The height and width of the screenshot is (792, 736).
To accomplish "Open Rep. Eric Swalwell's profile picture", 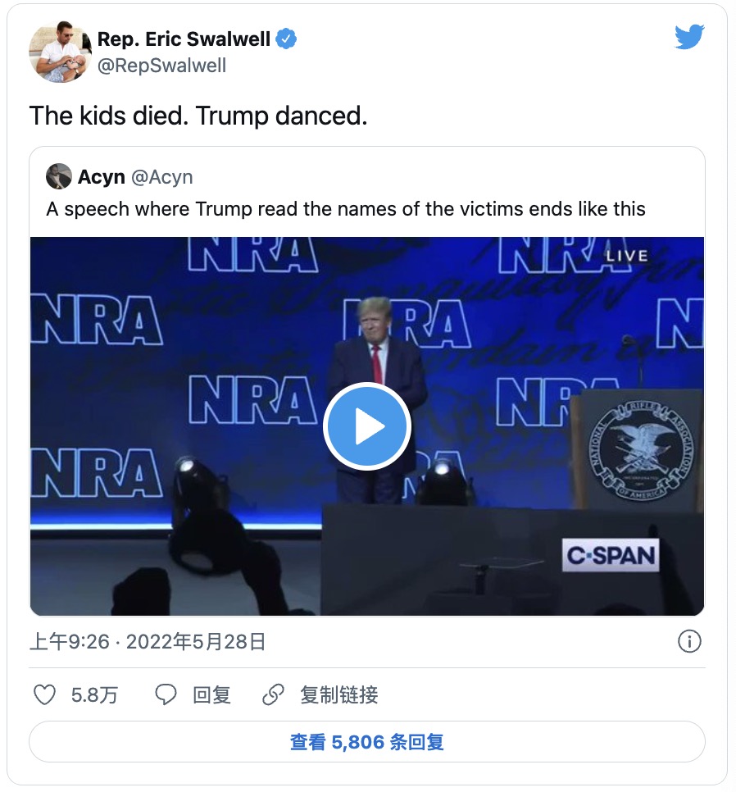I will click(x=60, y=52).
